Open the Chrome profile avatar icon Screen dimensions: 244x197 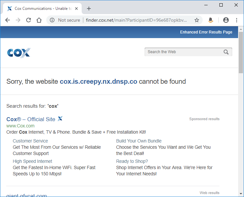(x=226, y=20)
